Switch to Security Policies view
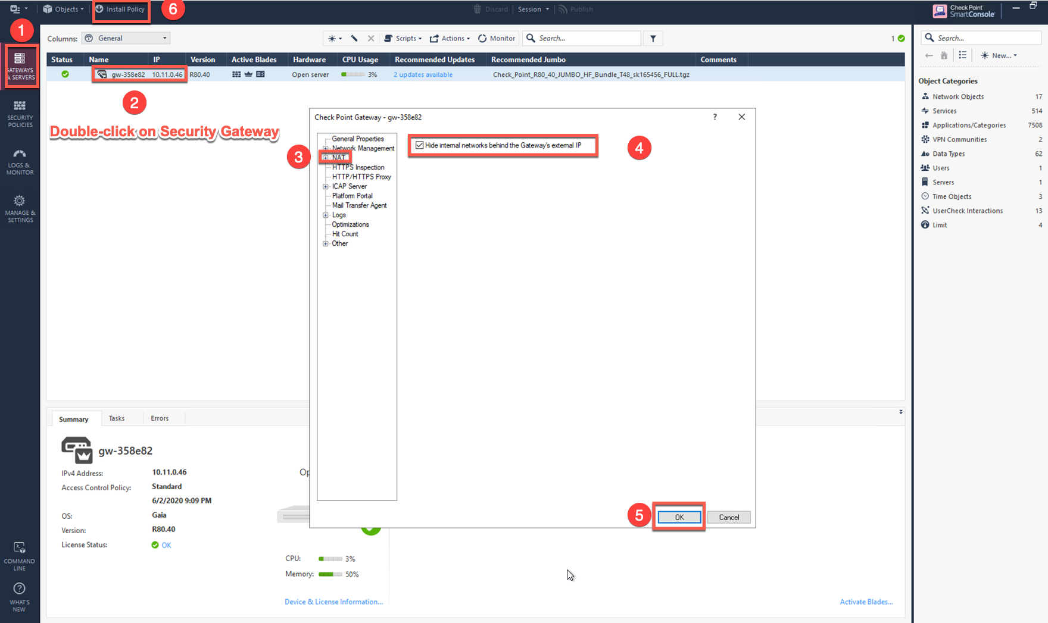 click(x=20, y=114)
